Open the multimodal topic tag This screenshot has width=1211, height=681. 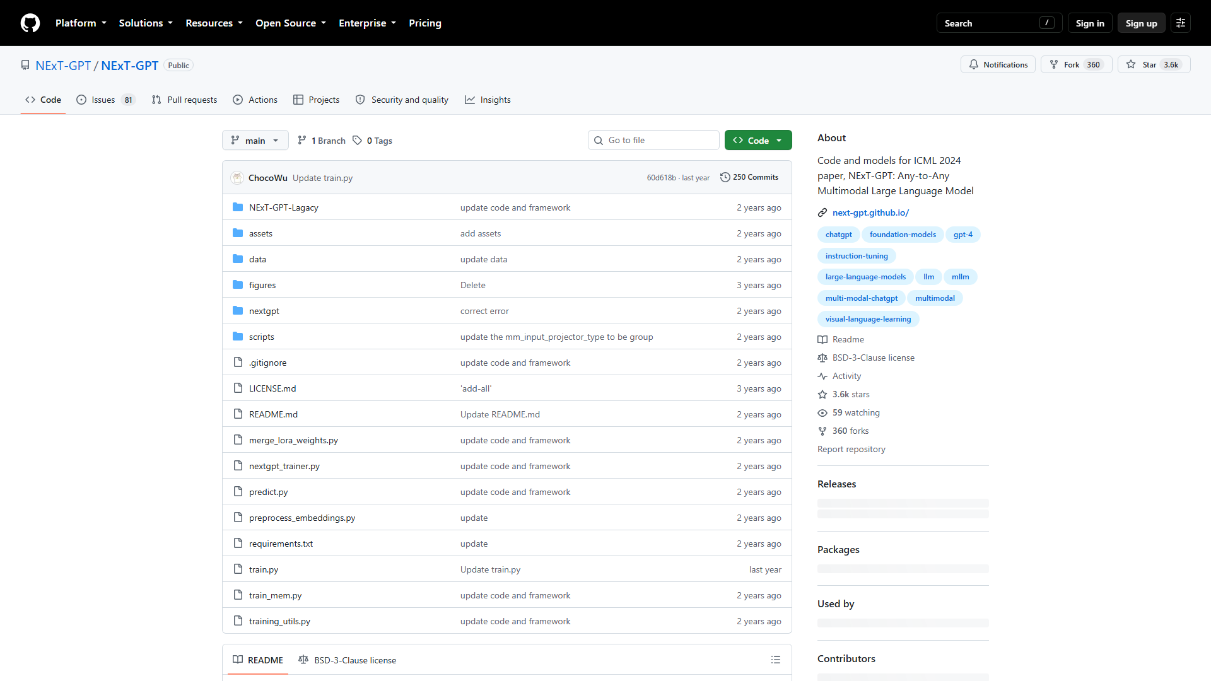935,298
